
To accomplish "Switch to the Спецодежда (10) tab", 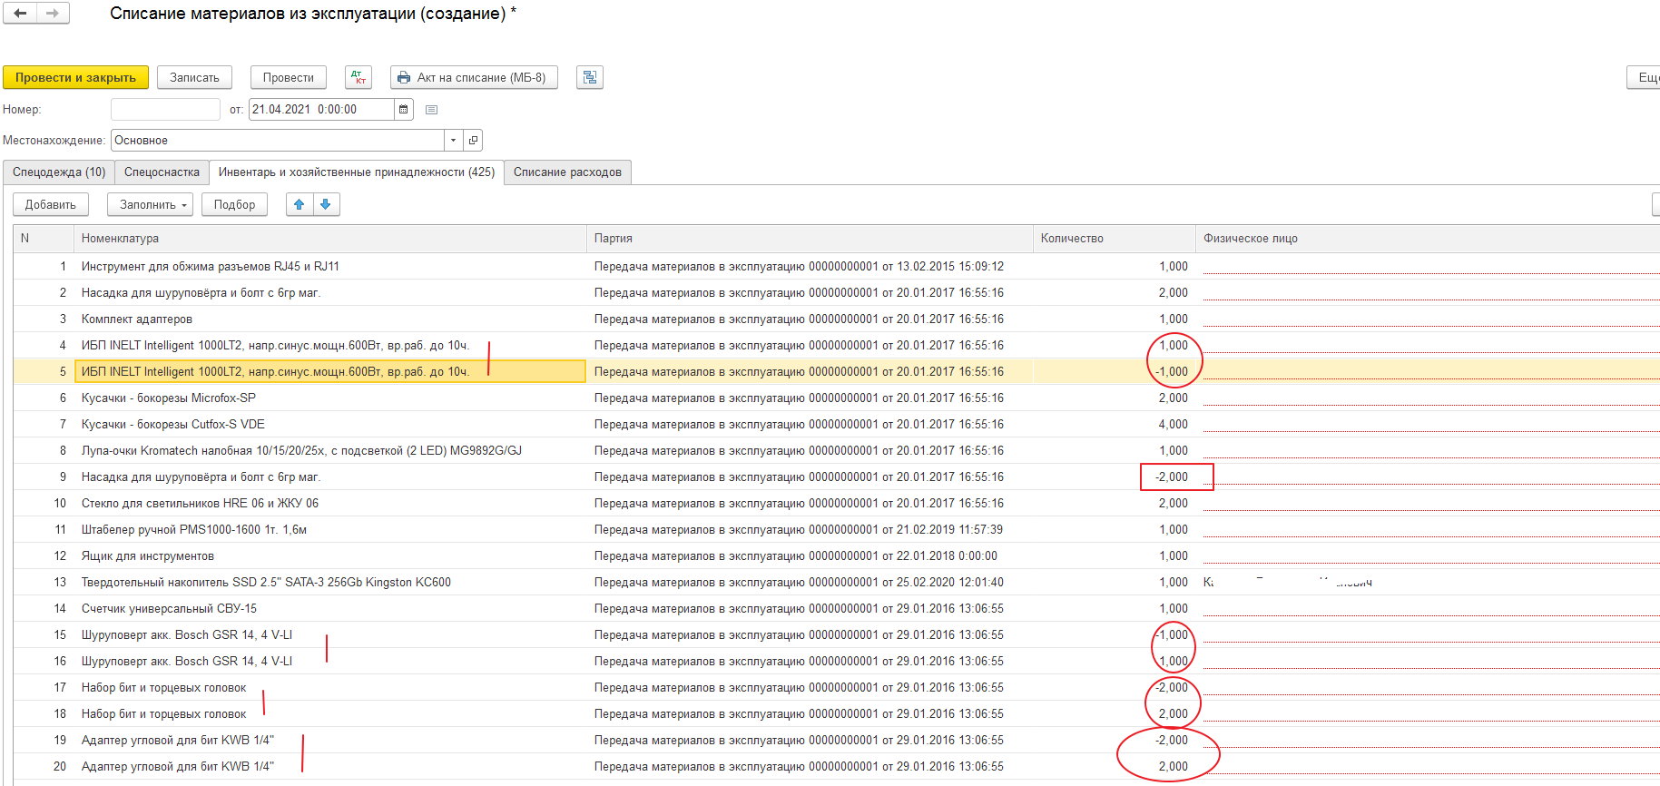I will click(x=59, y=172).
